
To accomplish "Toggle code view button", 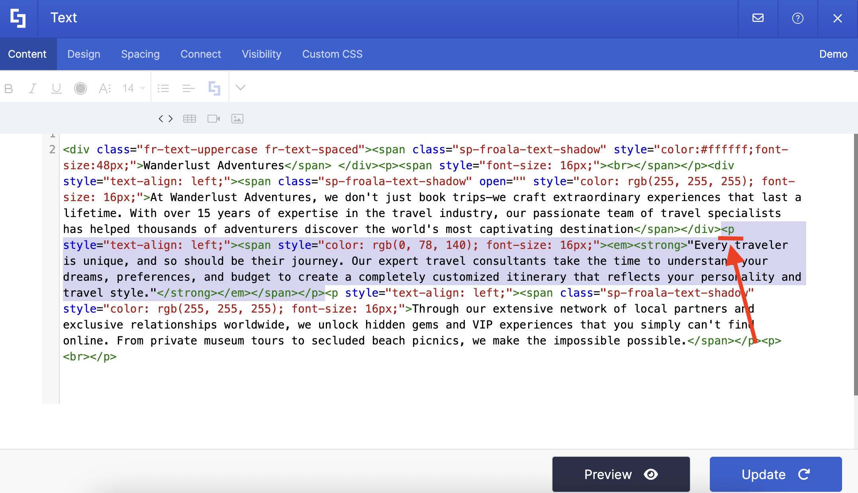I will [166, 119].
